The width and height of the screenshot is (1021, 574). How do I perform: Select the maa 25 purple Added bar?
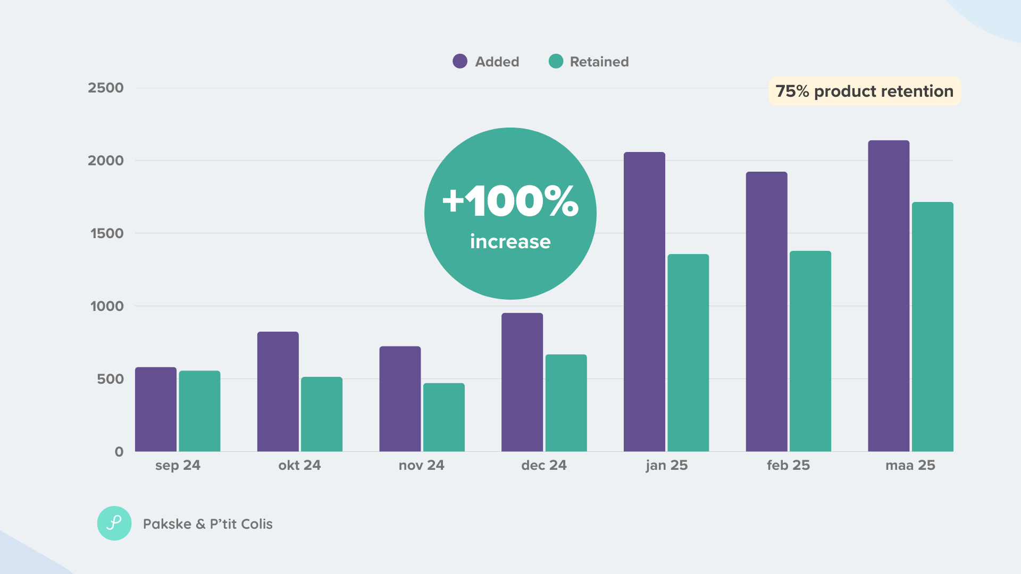click(x=889, y=296)
